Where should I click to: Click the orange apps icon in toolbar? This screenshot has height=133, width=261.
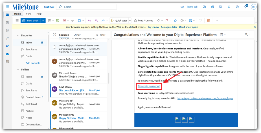click(x=209, y=20)
